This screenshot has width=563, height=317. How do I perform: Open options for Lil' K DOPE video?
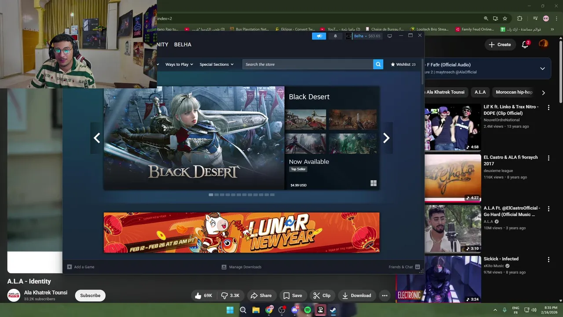click(548, 107)
